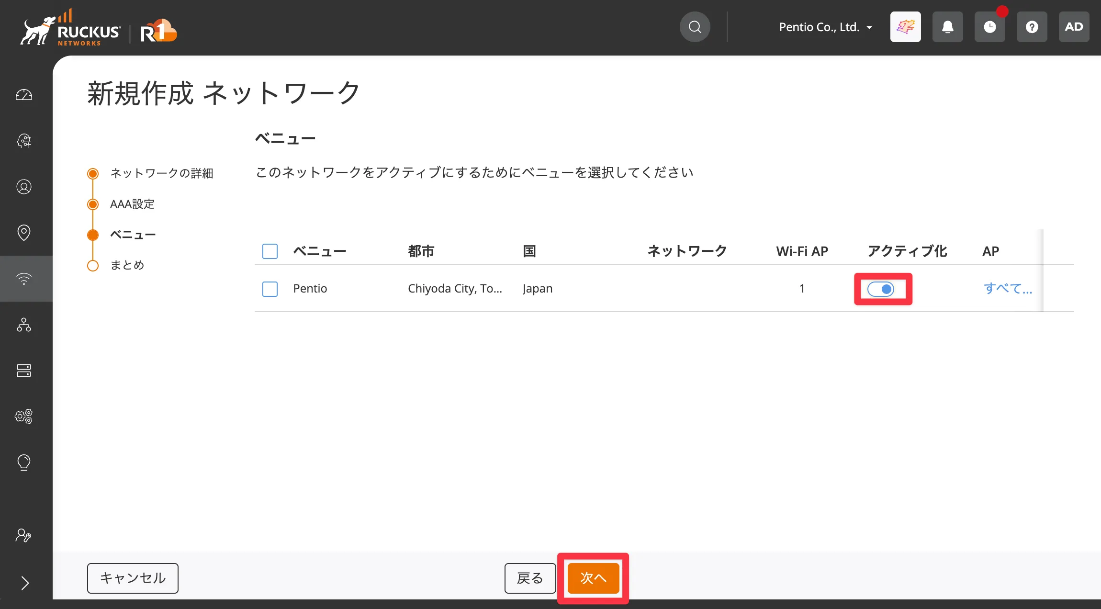The image size is (1101, 609).
Task: Toggle the アクティブ化 switch for Pentio
Action: pyautogui.click(x=881, y=289)
